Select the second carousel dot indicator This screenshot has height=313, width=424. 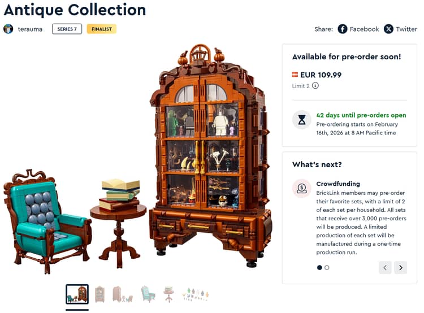coord(327,268)
